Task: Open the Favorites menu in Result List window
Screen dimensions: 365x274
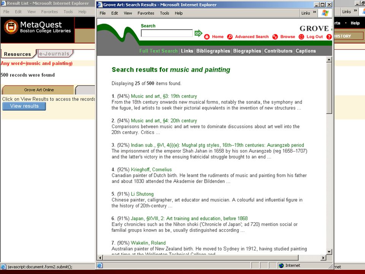Action: [x=49, y=12]
